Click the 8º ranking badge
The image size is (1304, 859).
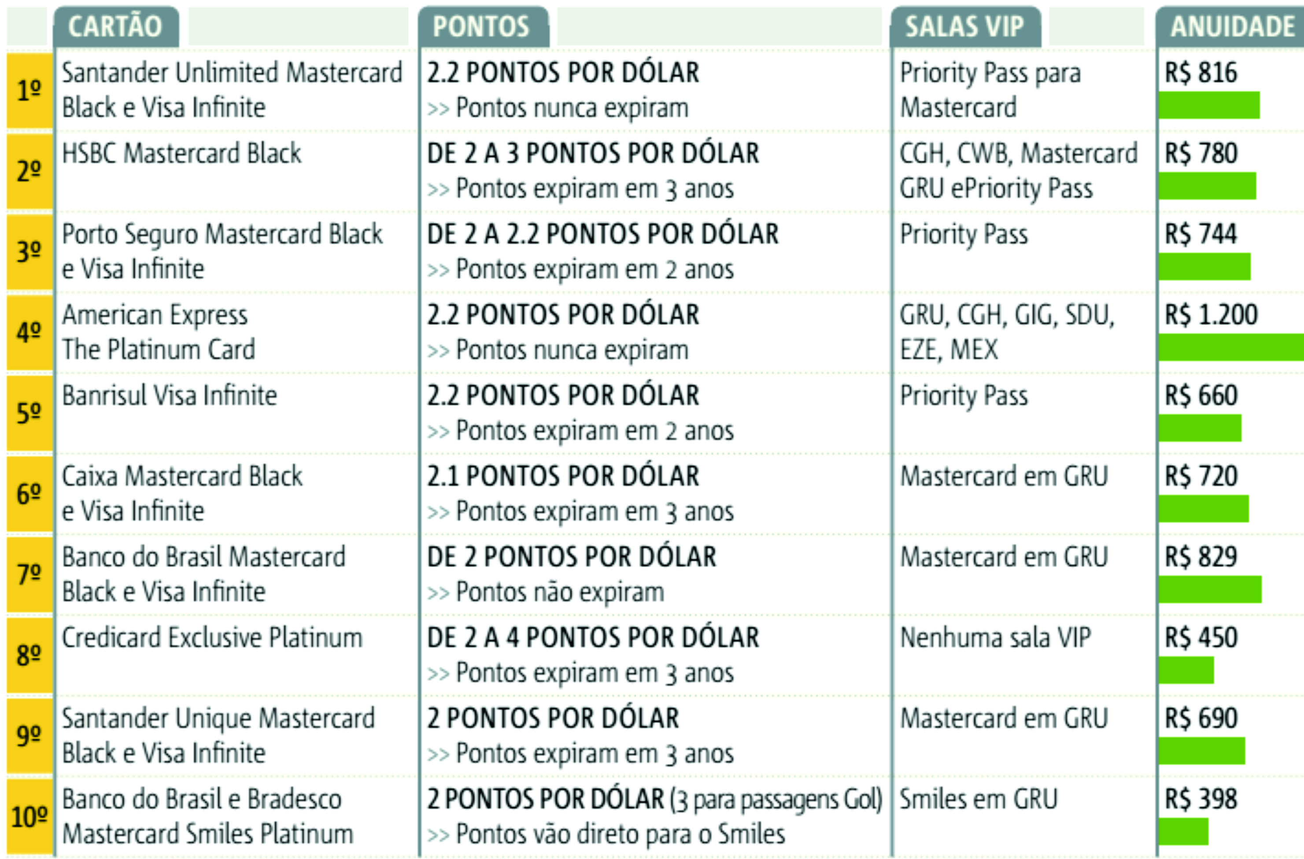coord(30,655)
